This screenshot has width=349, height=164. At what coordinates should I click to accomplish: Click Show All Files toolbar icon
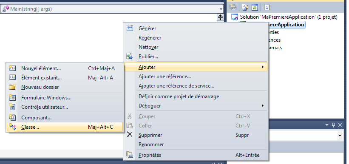pyautogui.click(x=245, y=7)
